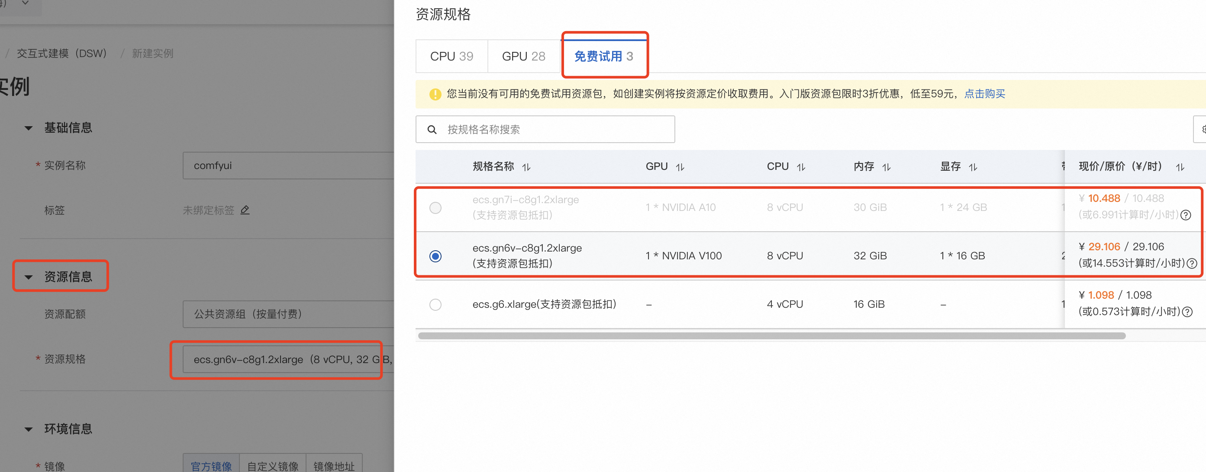Sort by 规格名称 column sort icon
The image size is (1206, 472).
[526, 167]
